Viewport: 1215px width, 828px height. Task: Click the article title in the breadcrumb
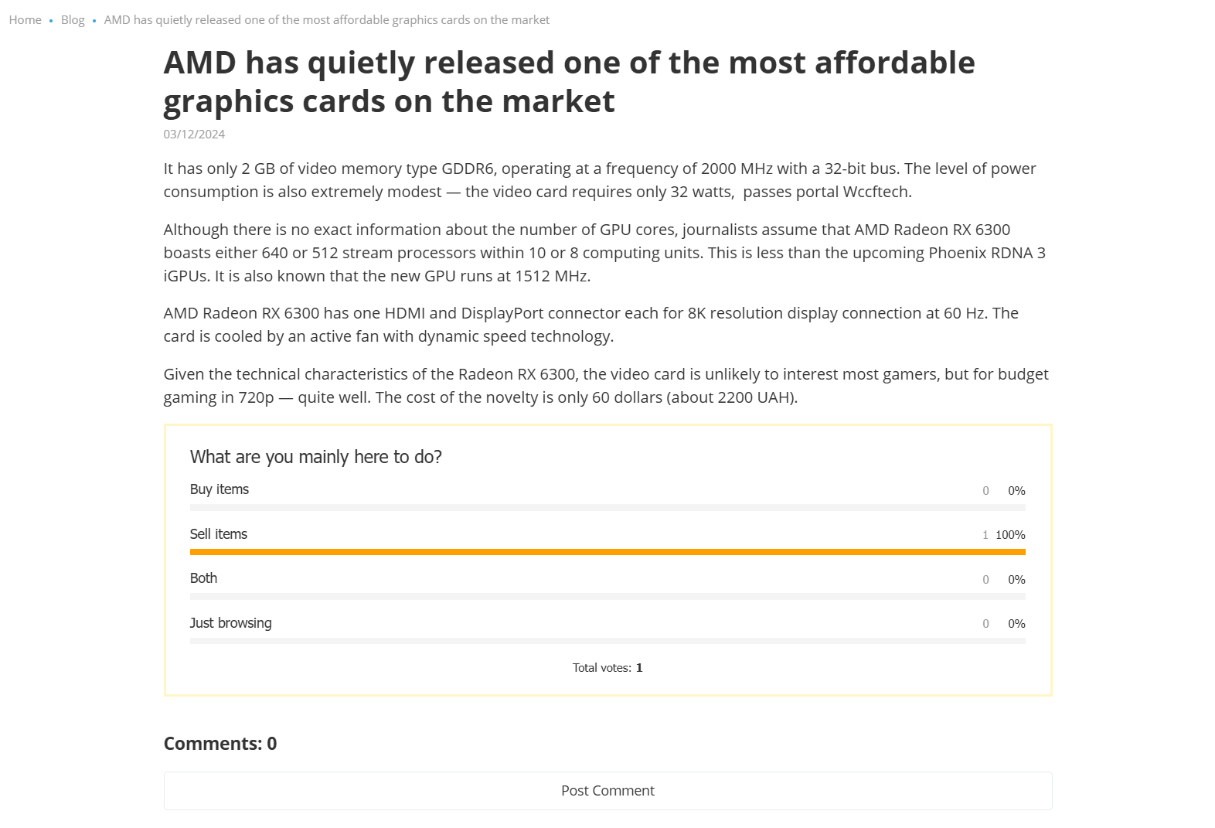tap(326, 20)
